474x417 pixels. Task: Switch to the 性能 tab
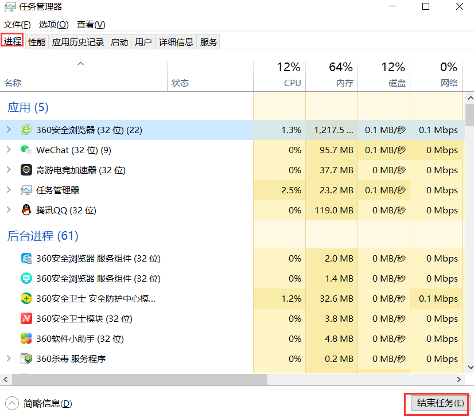pos(37,42)
